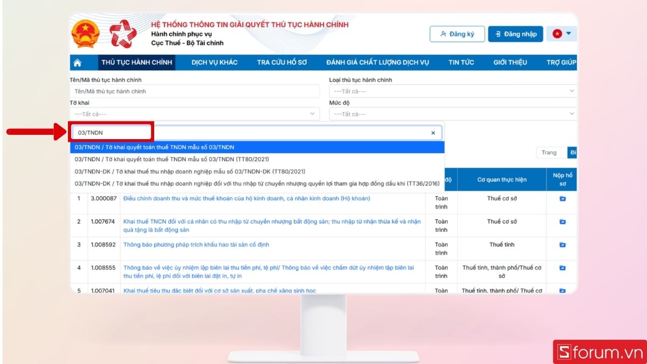The height and width of the screenshot is (364, 647).
Task: Open the Tờ khai dropdown showing Tất cả
Action: click(194, 113)
